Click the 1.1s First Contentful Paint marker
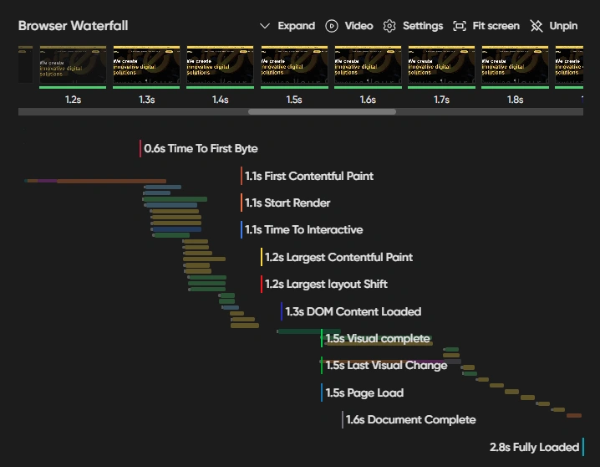600x467 pixels. click(x=308, y=177)
